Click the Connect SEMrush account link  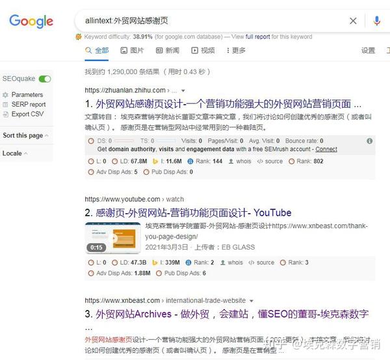tap(326, 149)
